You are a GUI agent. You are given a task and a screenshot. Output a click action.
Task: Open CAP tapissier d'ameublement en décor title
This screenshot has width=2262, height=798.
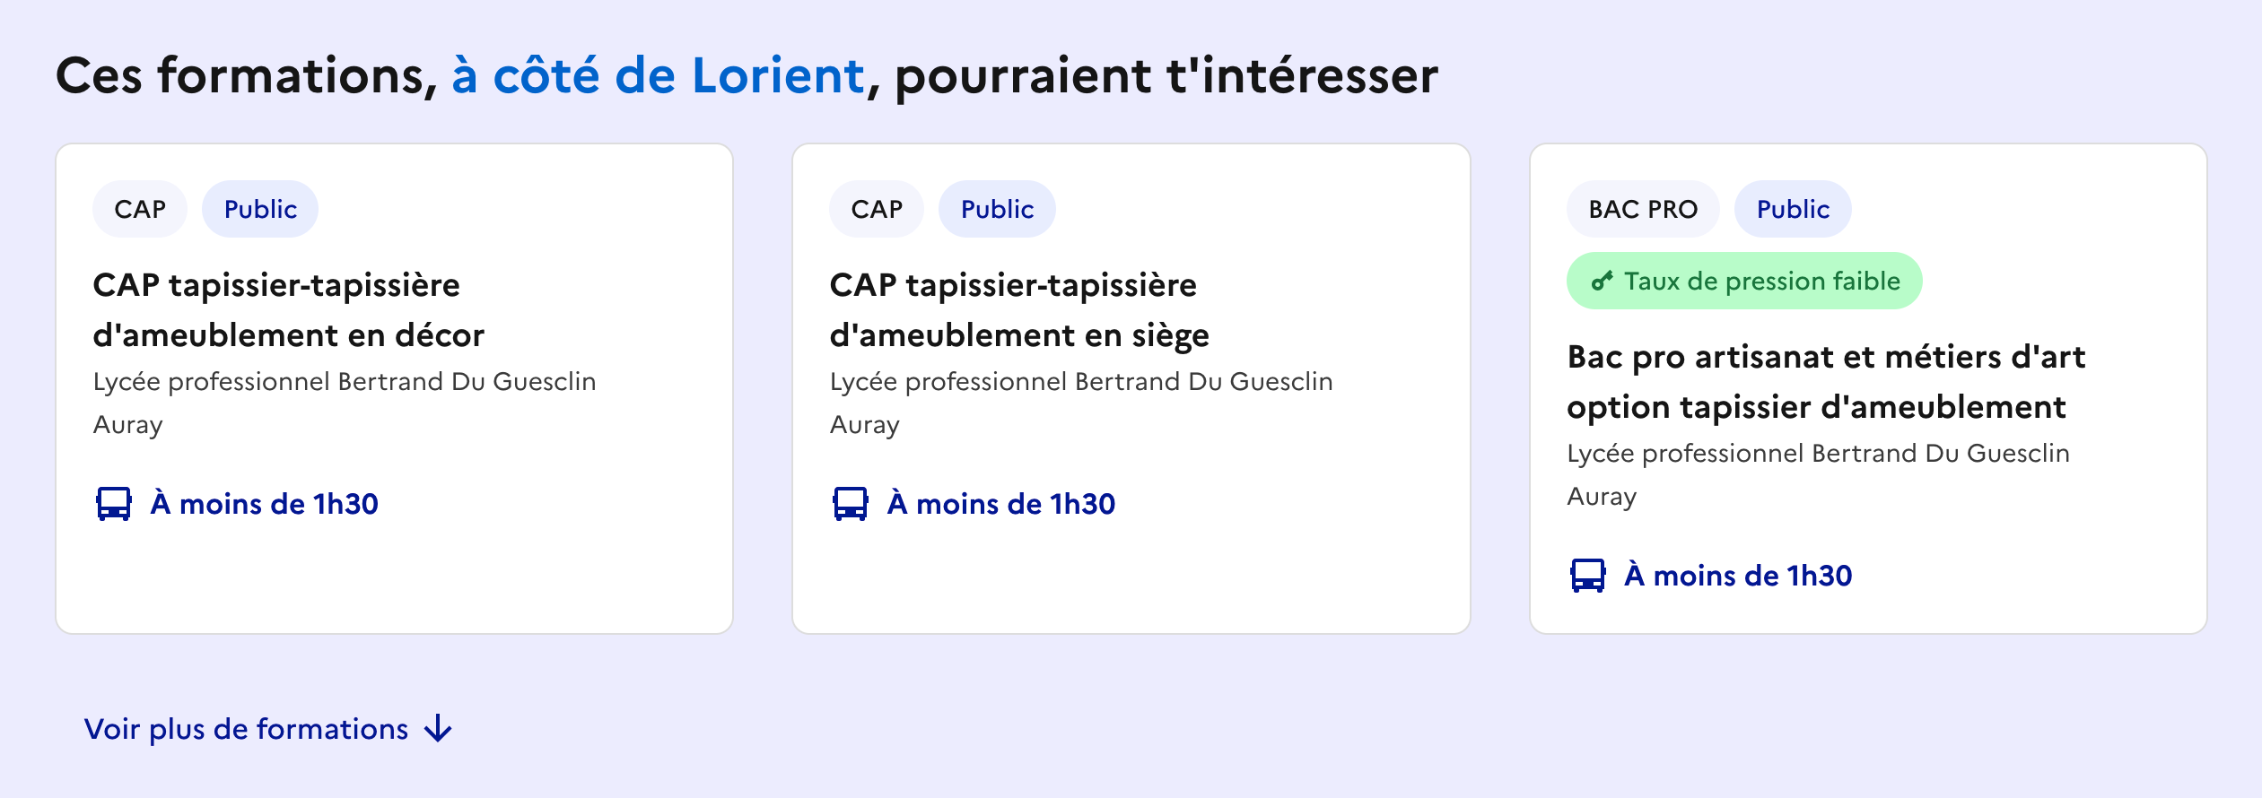pos(288,310)
